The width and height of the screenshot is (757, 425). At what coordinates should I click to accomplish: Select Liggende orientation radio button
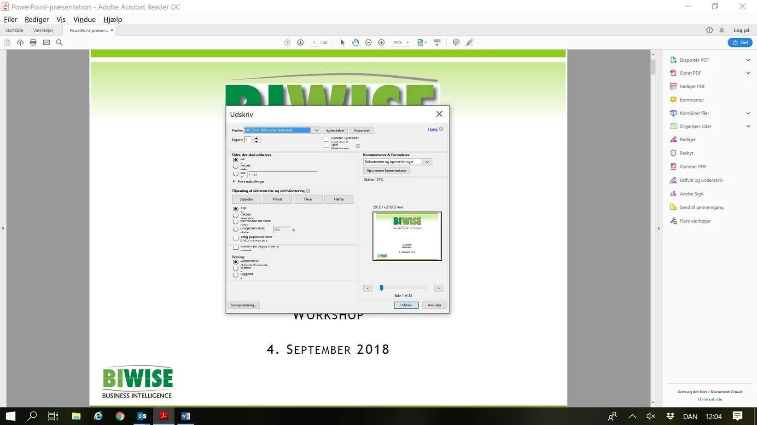coord(236,275)
